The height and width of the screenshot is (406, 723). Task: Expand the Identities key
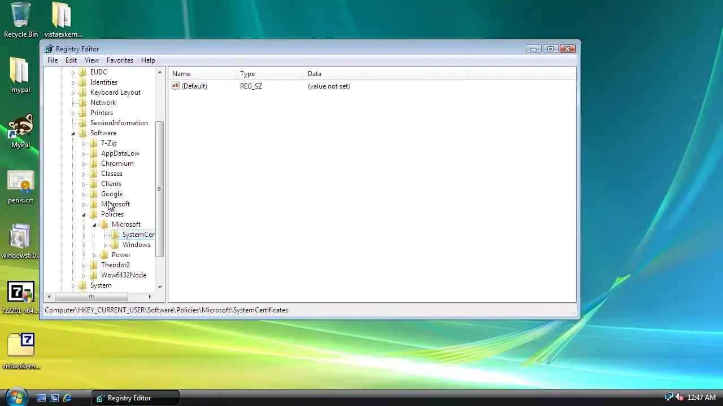[73, 82]
